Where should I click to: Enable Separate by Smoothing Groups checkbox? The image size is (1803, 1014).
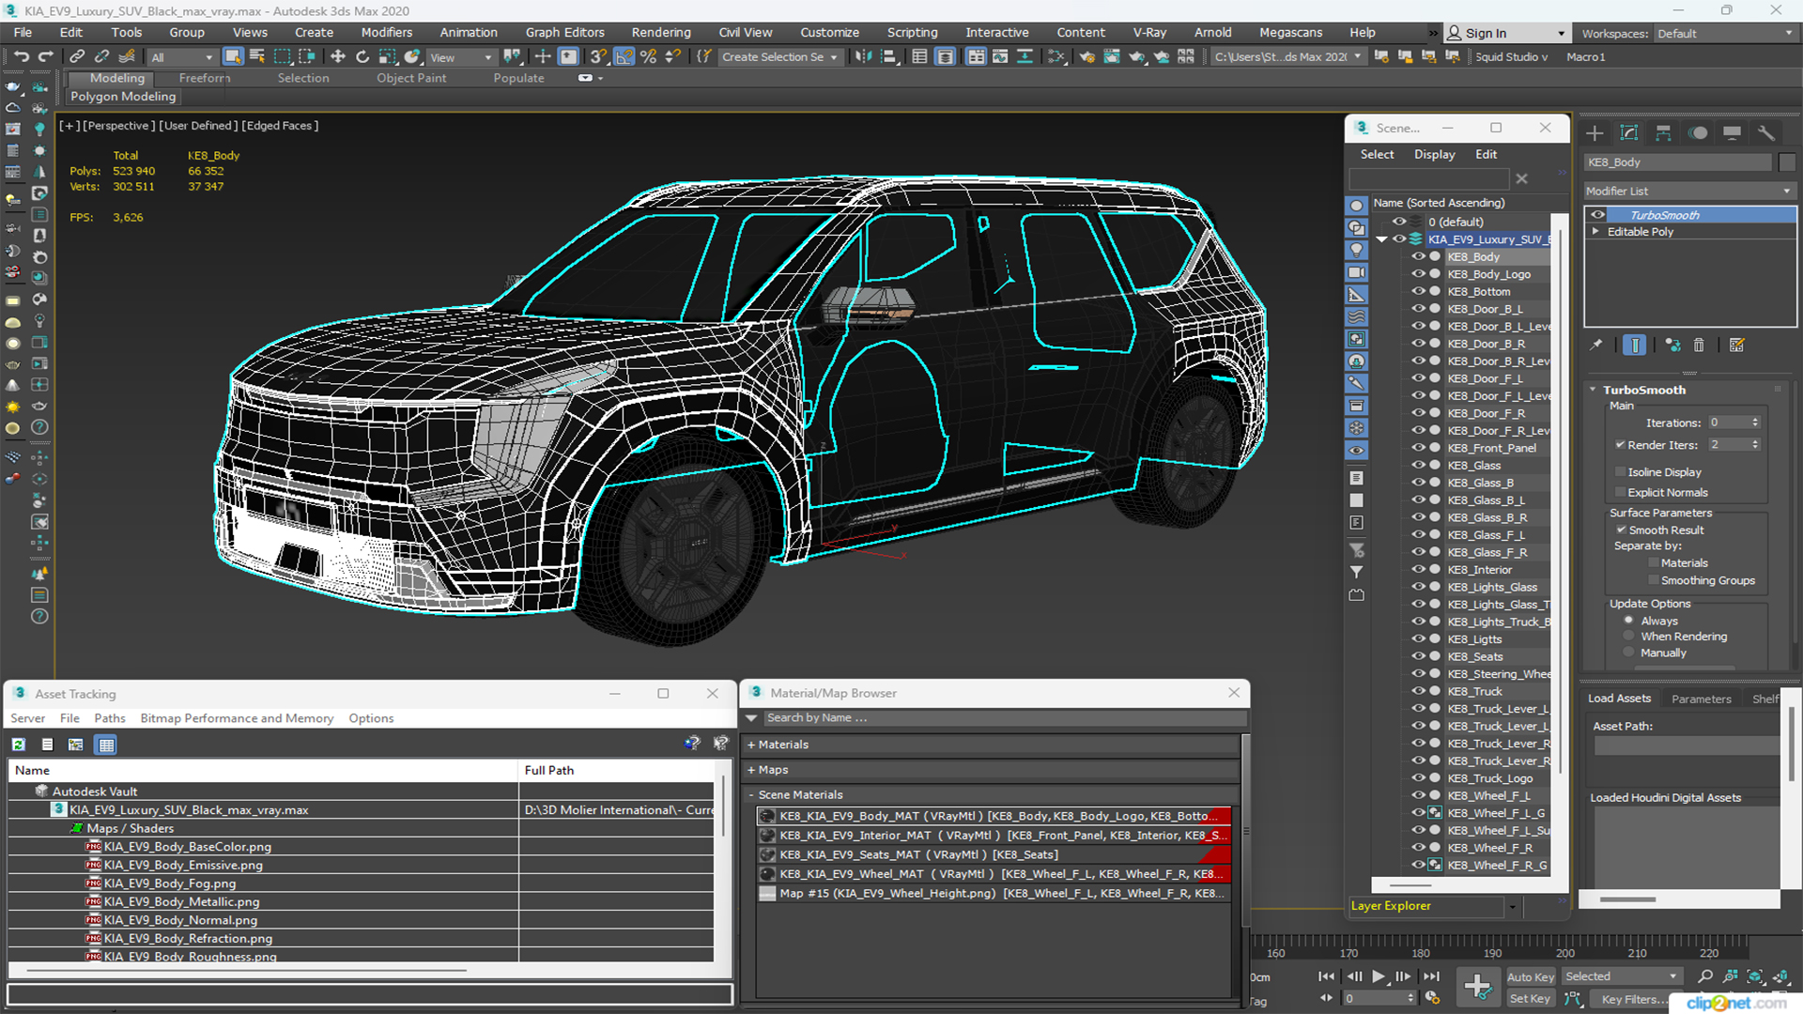1654,581
